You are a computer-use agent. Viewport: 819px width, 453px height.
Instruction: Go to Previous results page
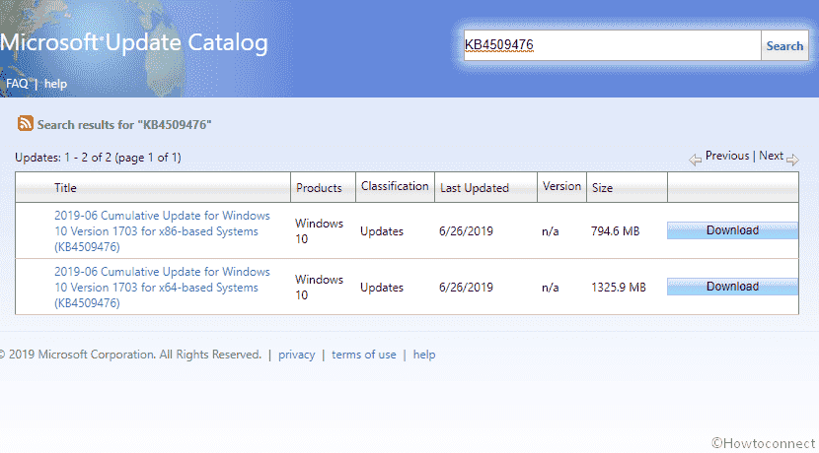click(727, 156)
